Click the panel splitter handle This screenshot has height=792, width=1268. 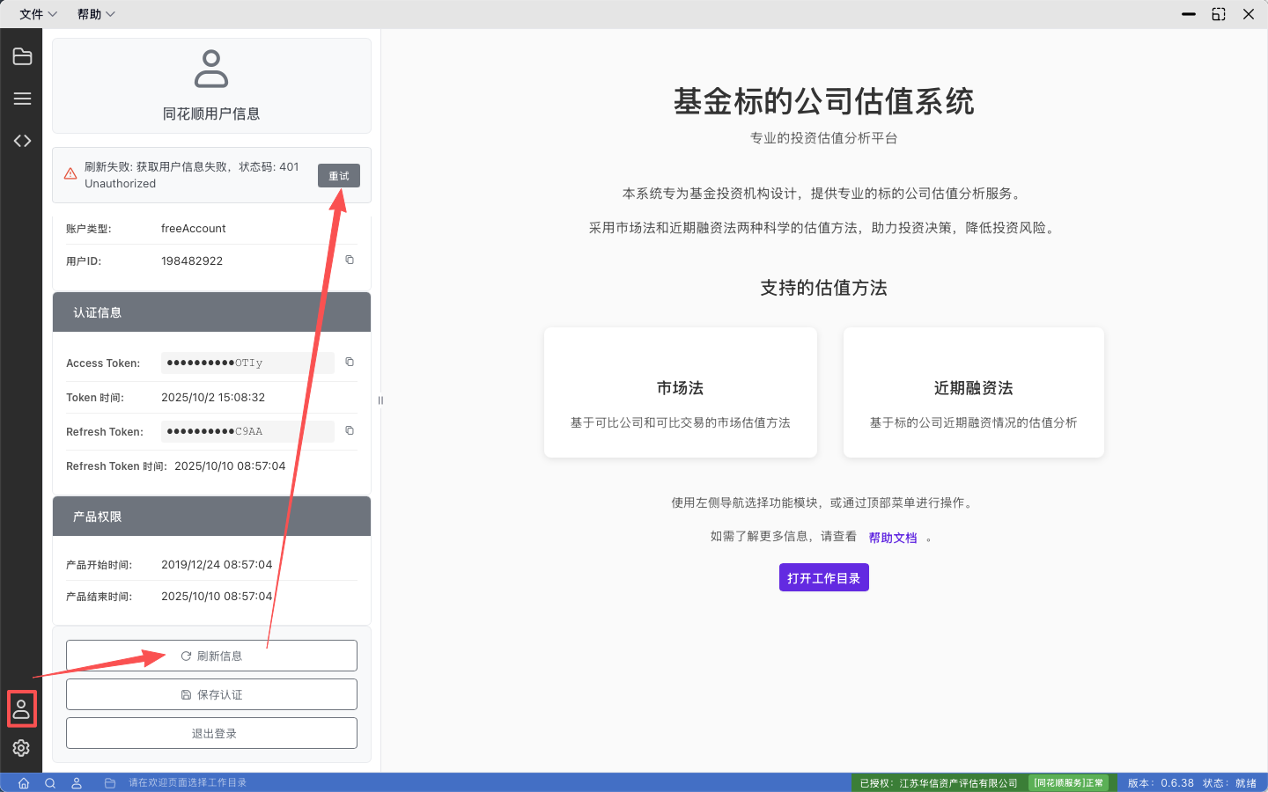coord(380,400)
